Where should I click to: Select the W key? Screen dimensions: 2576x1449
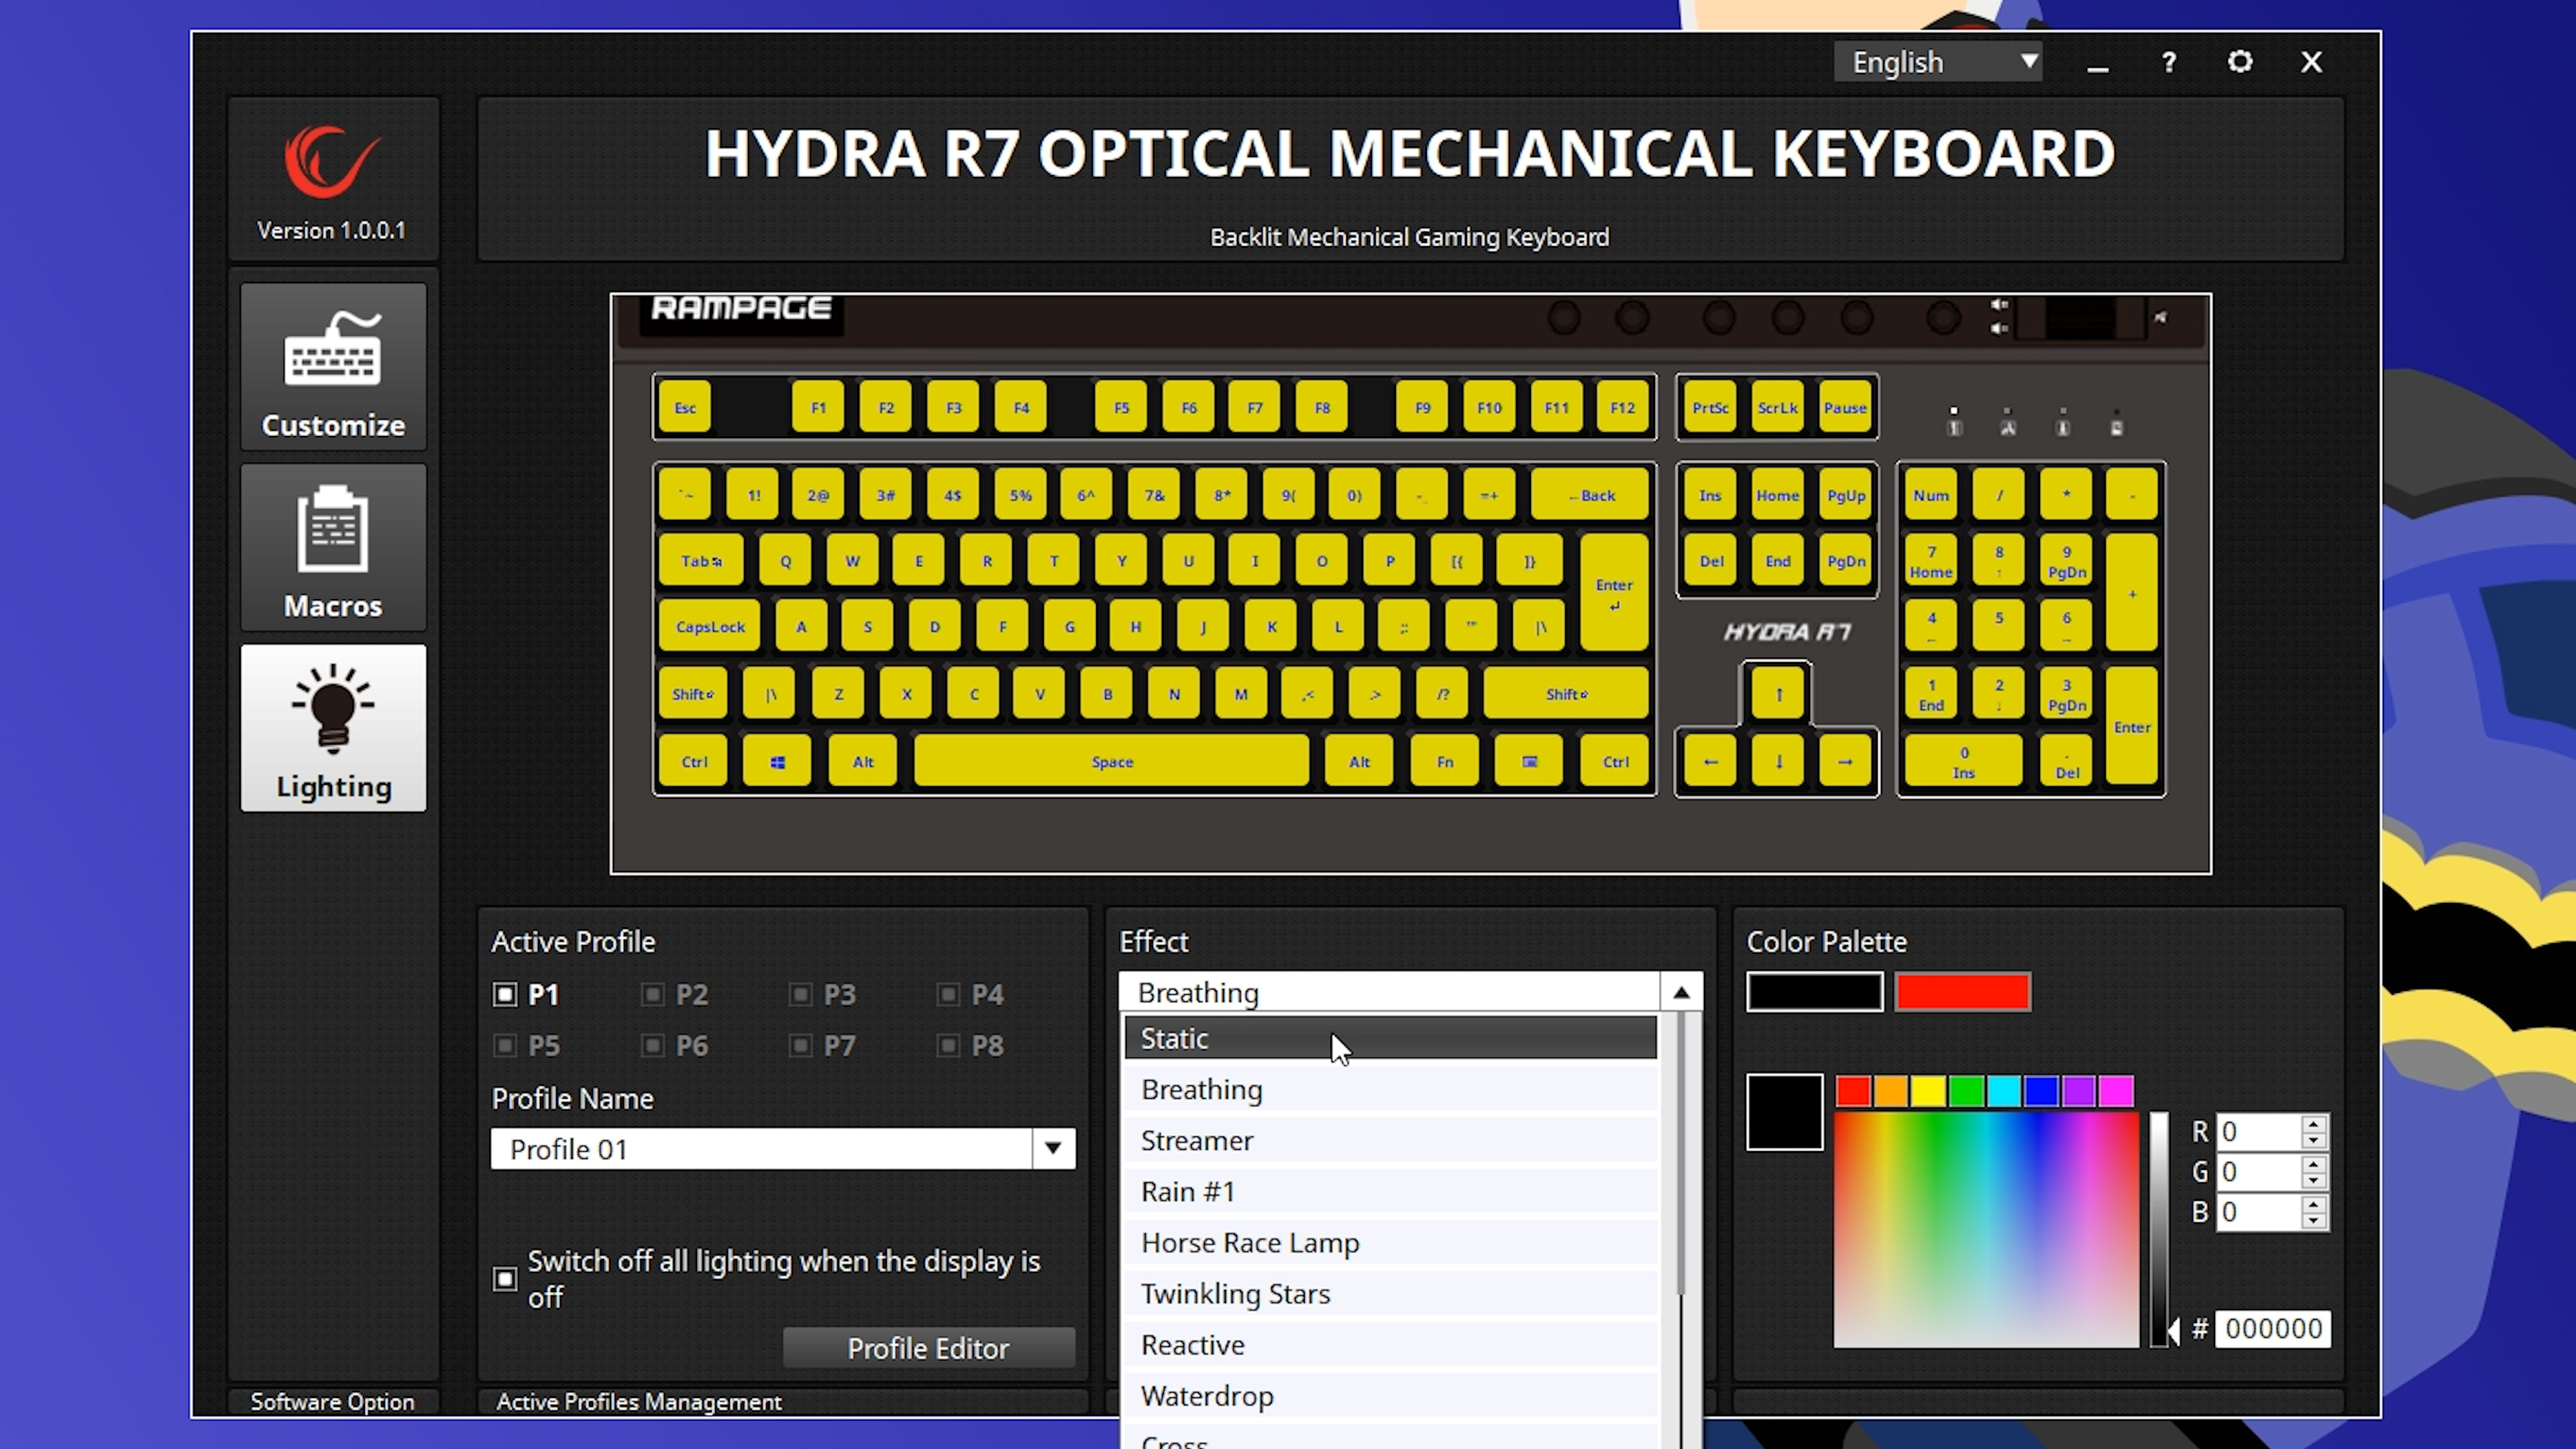(852, 561)
